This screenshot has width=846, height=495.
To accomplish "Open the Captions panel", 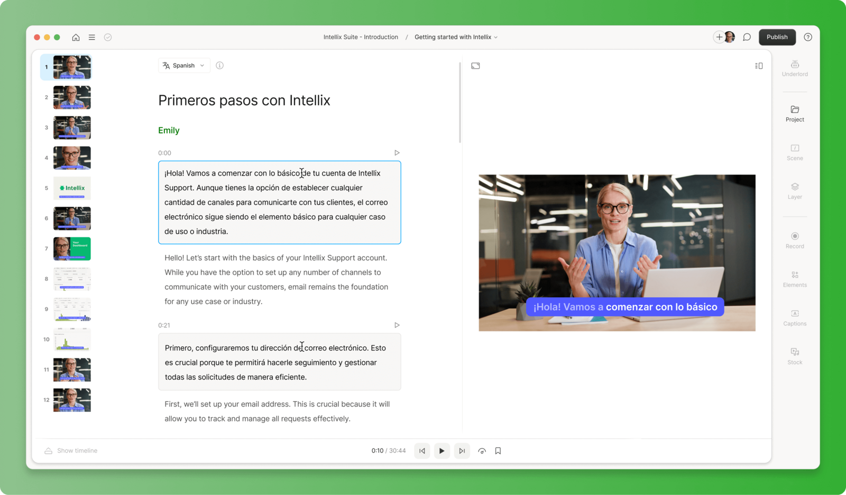I will pos(794,318).
